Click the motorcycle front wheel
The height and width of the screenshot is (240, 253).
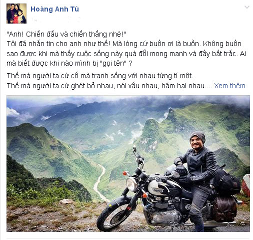point(115,214)
